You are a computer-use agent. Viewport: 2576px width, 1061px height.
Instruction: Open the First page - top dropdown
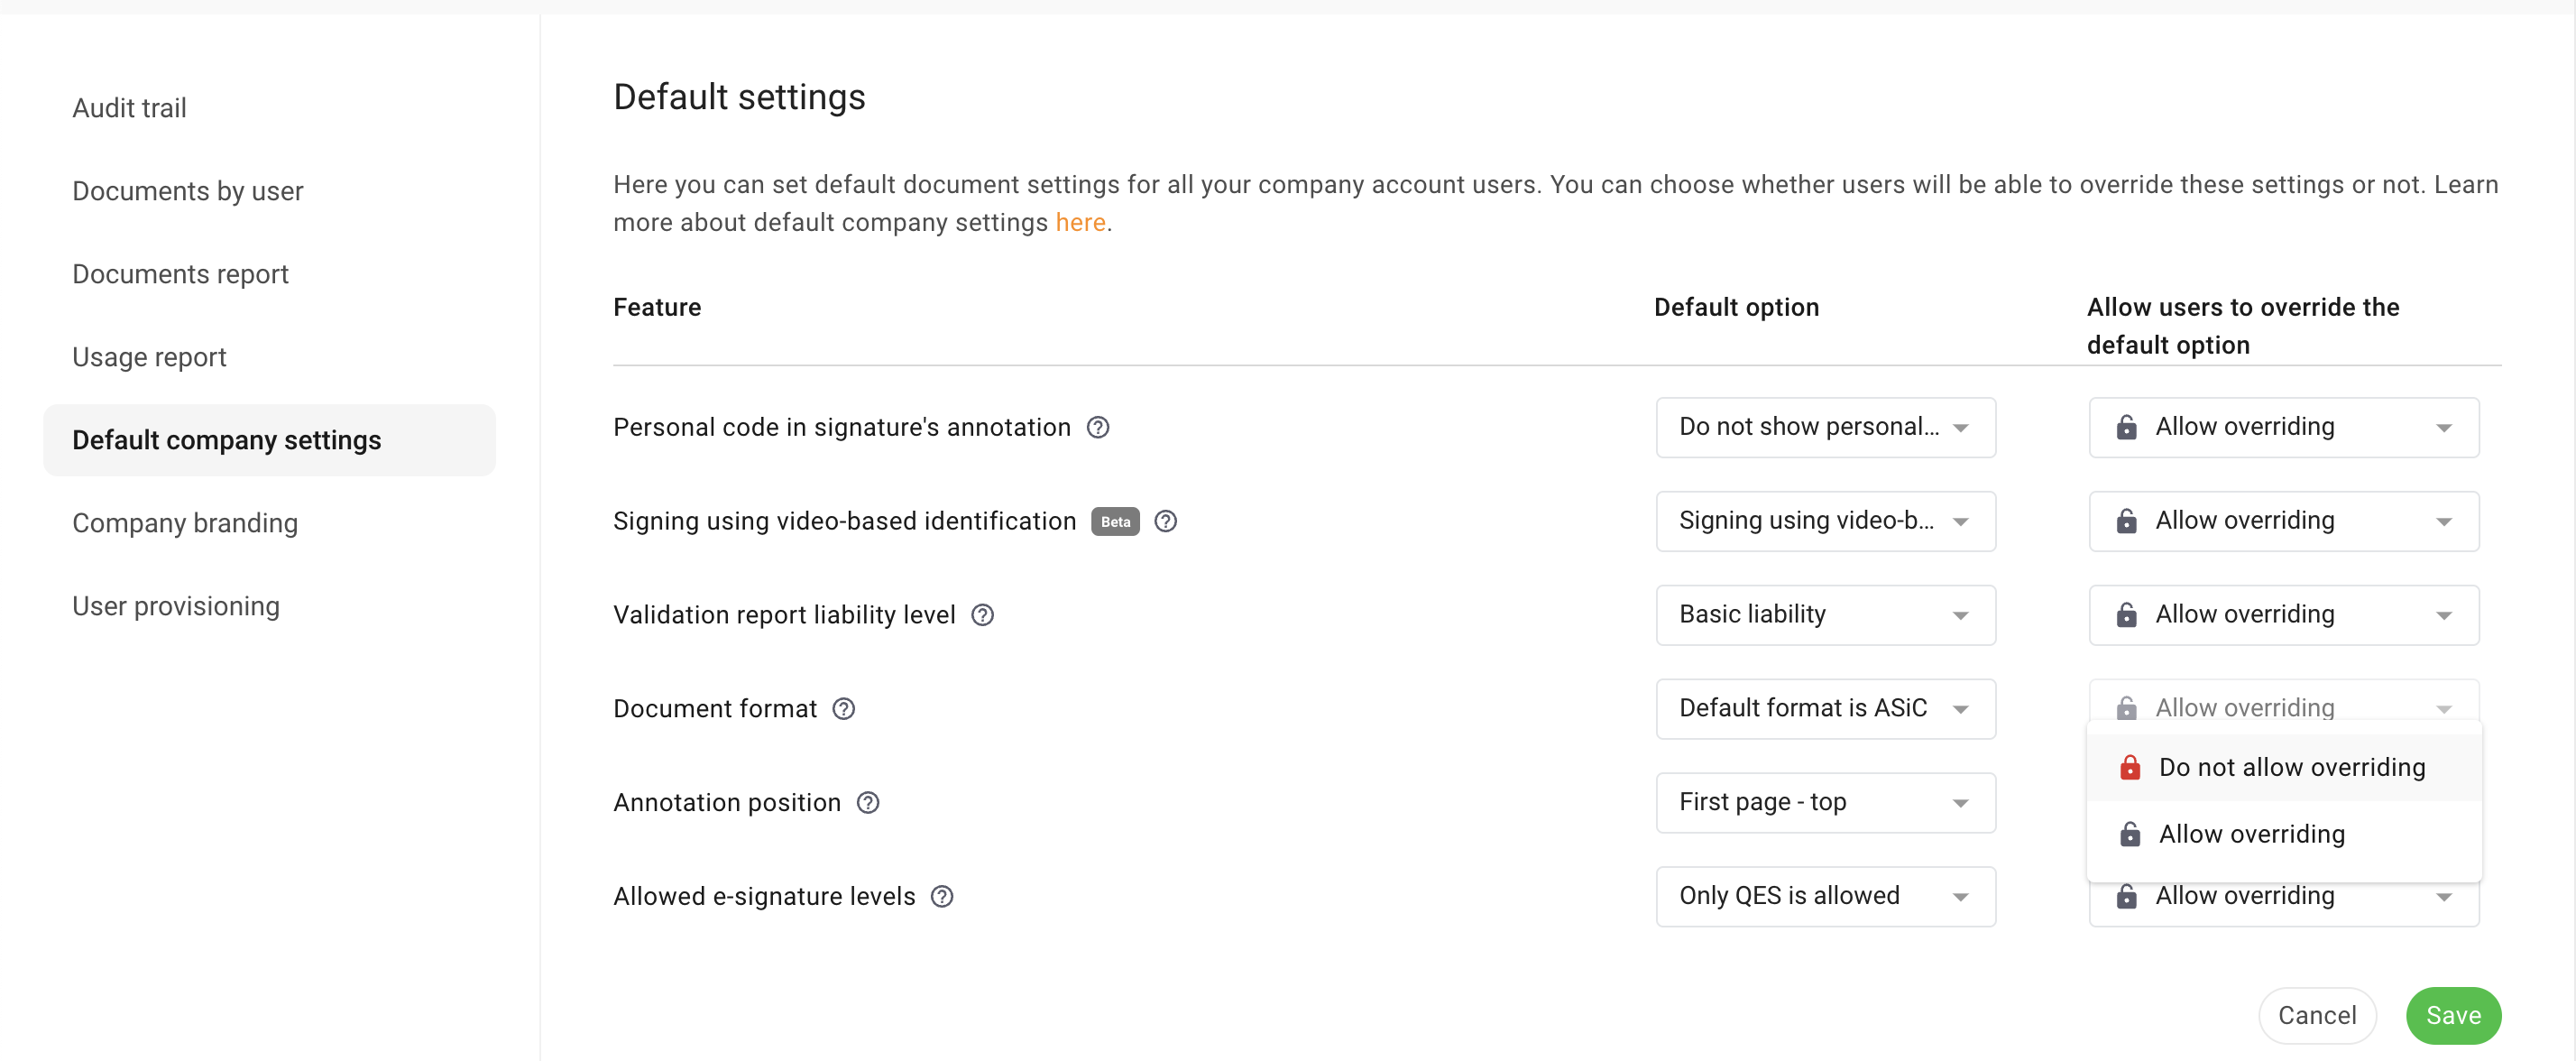coord(1825,803)
